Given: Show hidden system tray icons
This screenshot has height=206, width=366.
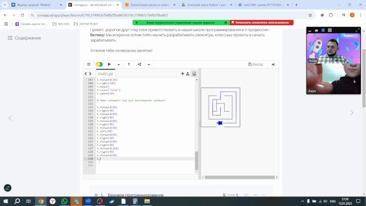Looking at the screenshot, I should [303, 201].
